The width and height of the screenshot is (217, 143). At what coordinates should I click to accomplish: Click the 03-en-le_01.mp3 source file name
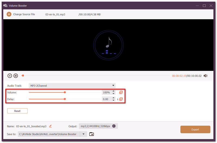(x=55, y=15)
